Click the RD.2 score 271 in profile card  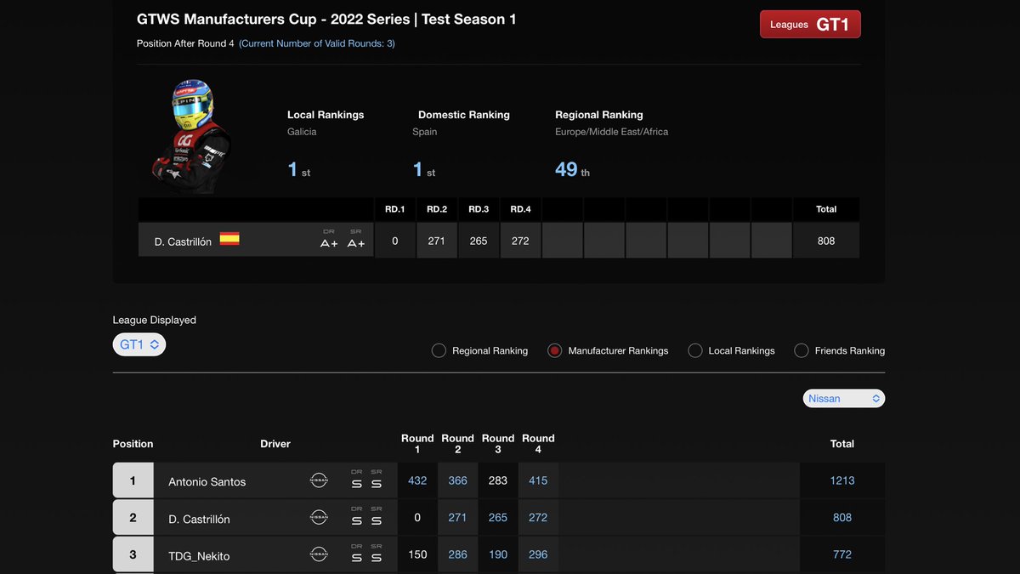(x=437, y=241)
